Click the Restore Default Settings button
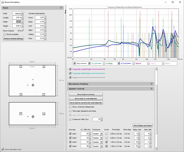The image size is (184, 152). [x=13, y=39]
